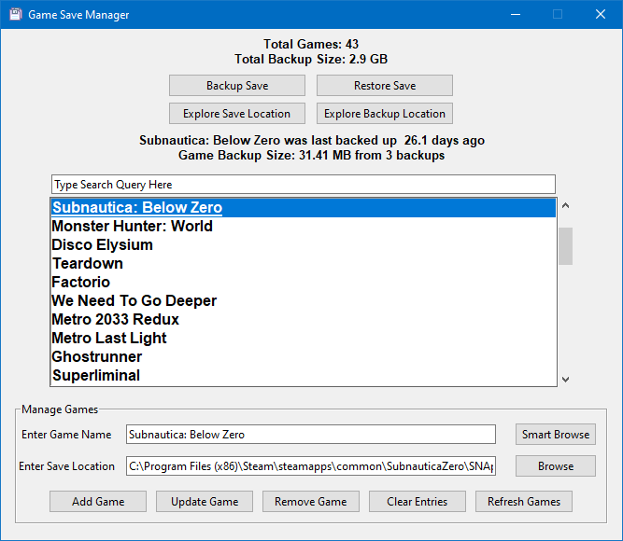Open Explore Backup Location
The height and width of the screenshot is (541, 623).
pyautogui.click(x=385, y=114)
